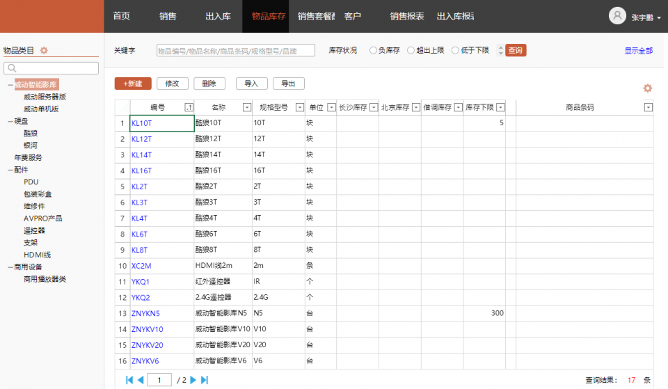Open the 出入库 menu
The image size is (668, 389).
click(218, 16)
